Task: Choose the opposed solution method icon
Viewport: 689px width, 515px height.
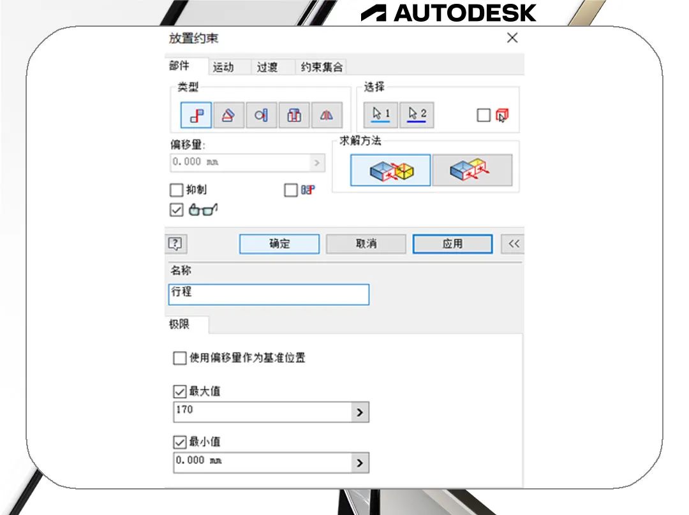Action: pyautogui.click(x=389, y=170)
